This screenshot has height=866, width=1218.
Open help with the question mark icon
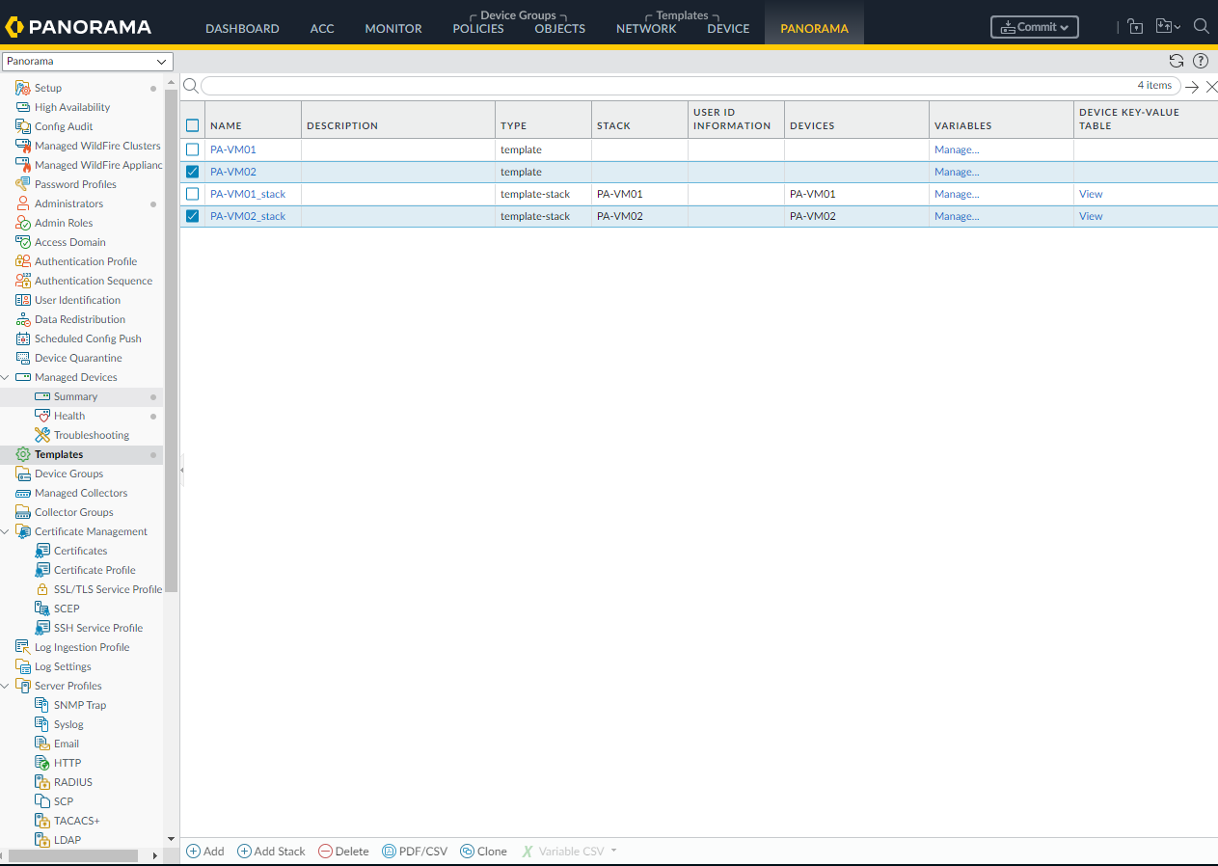1201,61
